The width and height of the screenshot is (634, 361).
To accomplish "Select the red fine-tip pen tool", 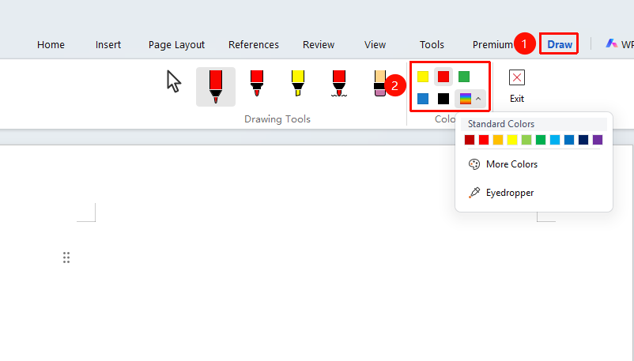I will [257, 83].
